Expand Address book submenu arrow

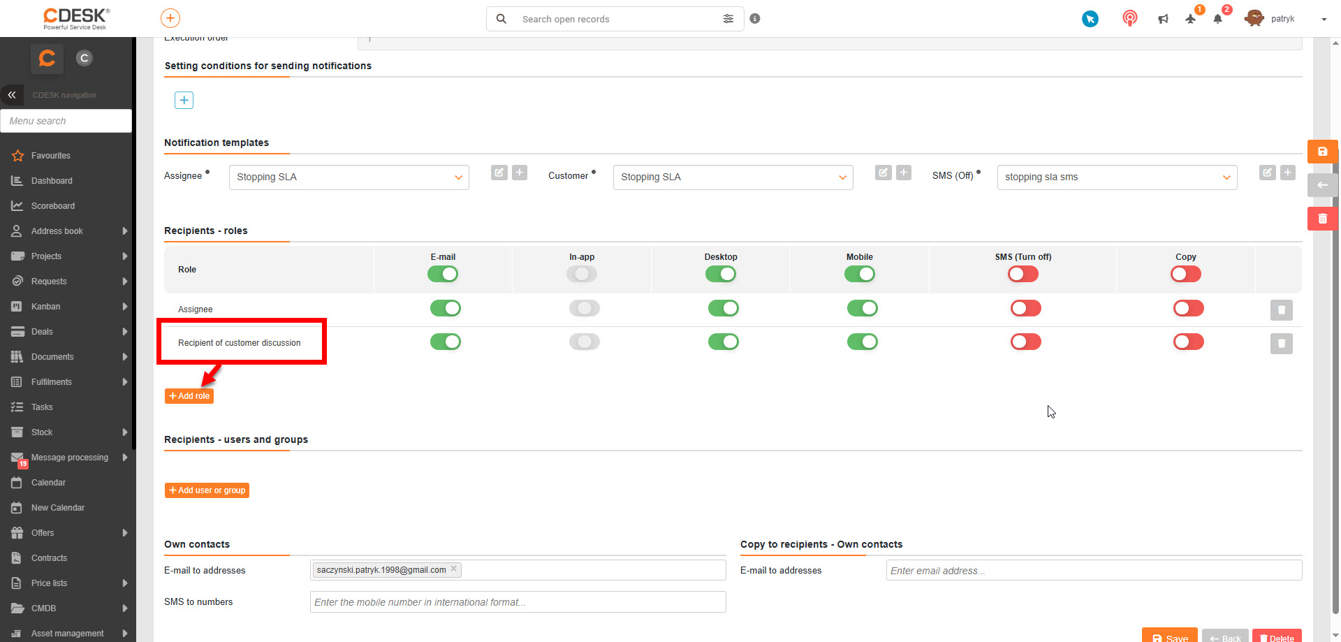pyautogui.click(x=125, y=231)
